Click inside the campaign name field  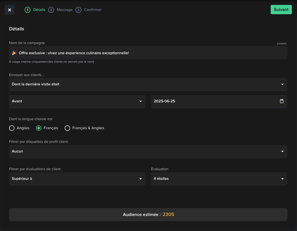[x=148, y=53]
